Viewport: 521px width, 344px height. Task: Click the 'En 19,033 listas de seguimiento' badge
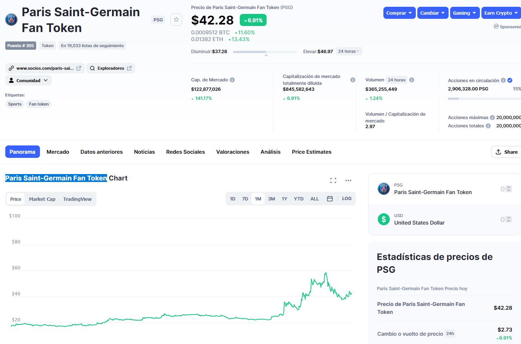click(92, 46)
